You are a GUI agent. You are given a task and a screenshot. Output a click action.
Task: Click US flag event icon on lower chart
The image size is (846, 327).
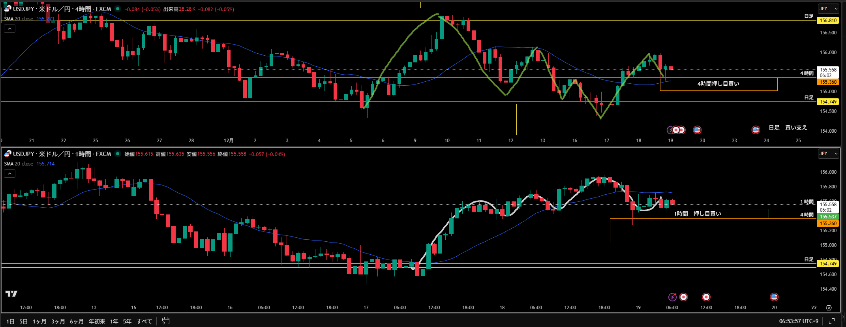[774, 297]
